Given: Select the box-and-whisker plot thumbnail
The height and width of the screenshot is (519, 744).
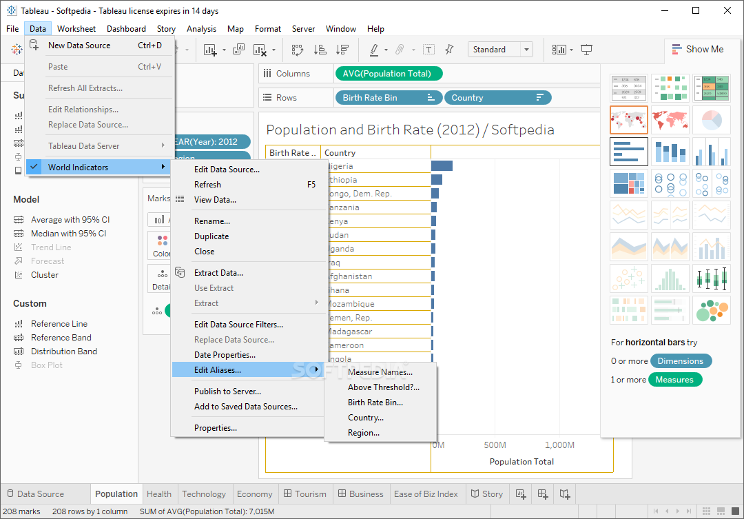Looking at the screenshot, I should 711,278.
